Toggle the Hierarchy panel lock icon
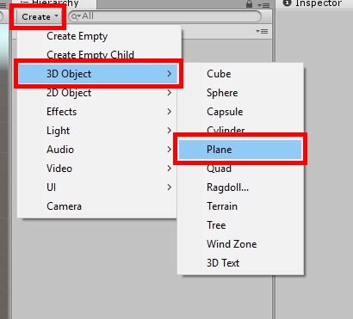Viewport: 353px width, 319px height. tap(249, 3)
